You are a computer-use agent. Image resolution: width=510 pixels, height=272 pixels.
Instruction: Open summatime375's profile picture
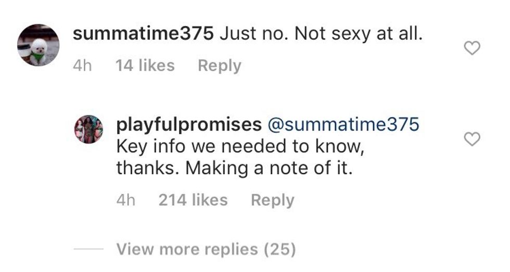point(39,45)
